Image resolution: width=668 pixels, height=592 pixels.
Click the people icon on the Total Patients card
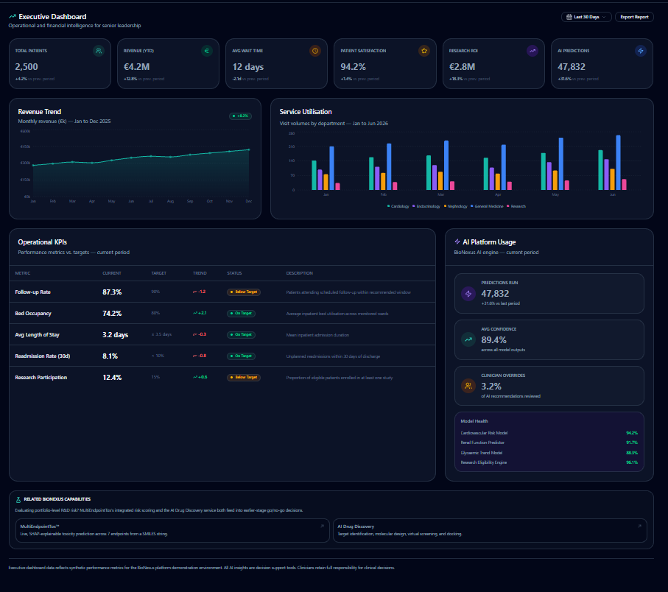coord(99,51)
